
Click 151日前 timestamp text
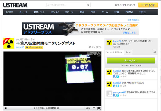(x=123, y=96)
